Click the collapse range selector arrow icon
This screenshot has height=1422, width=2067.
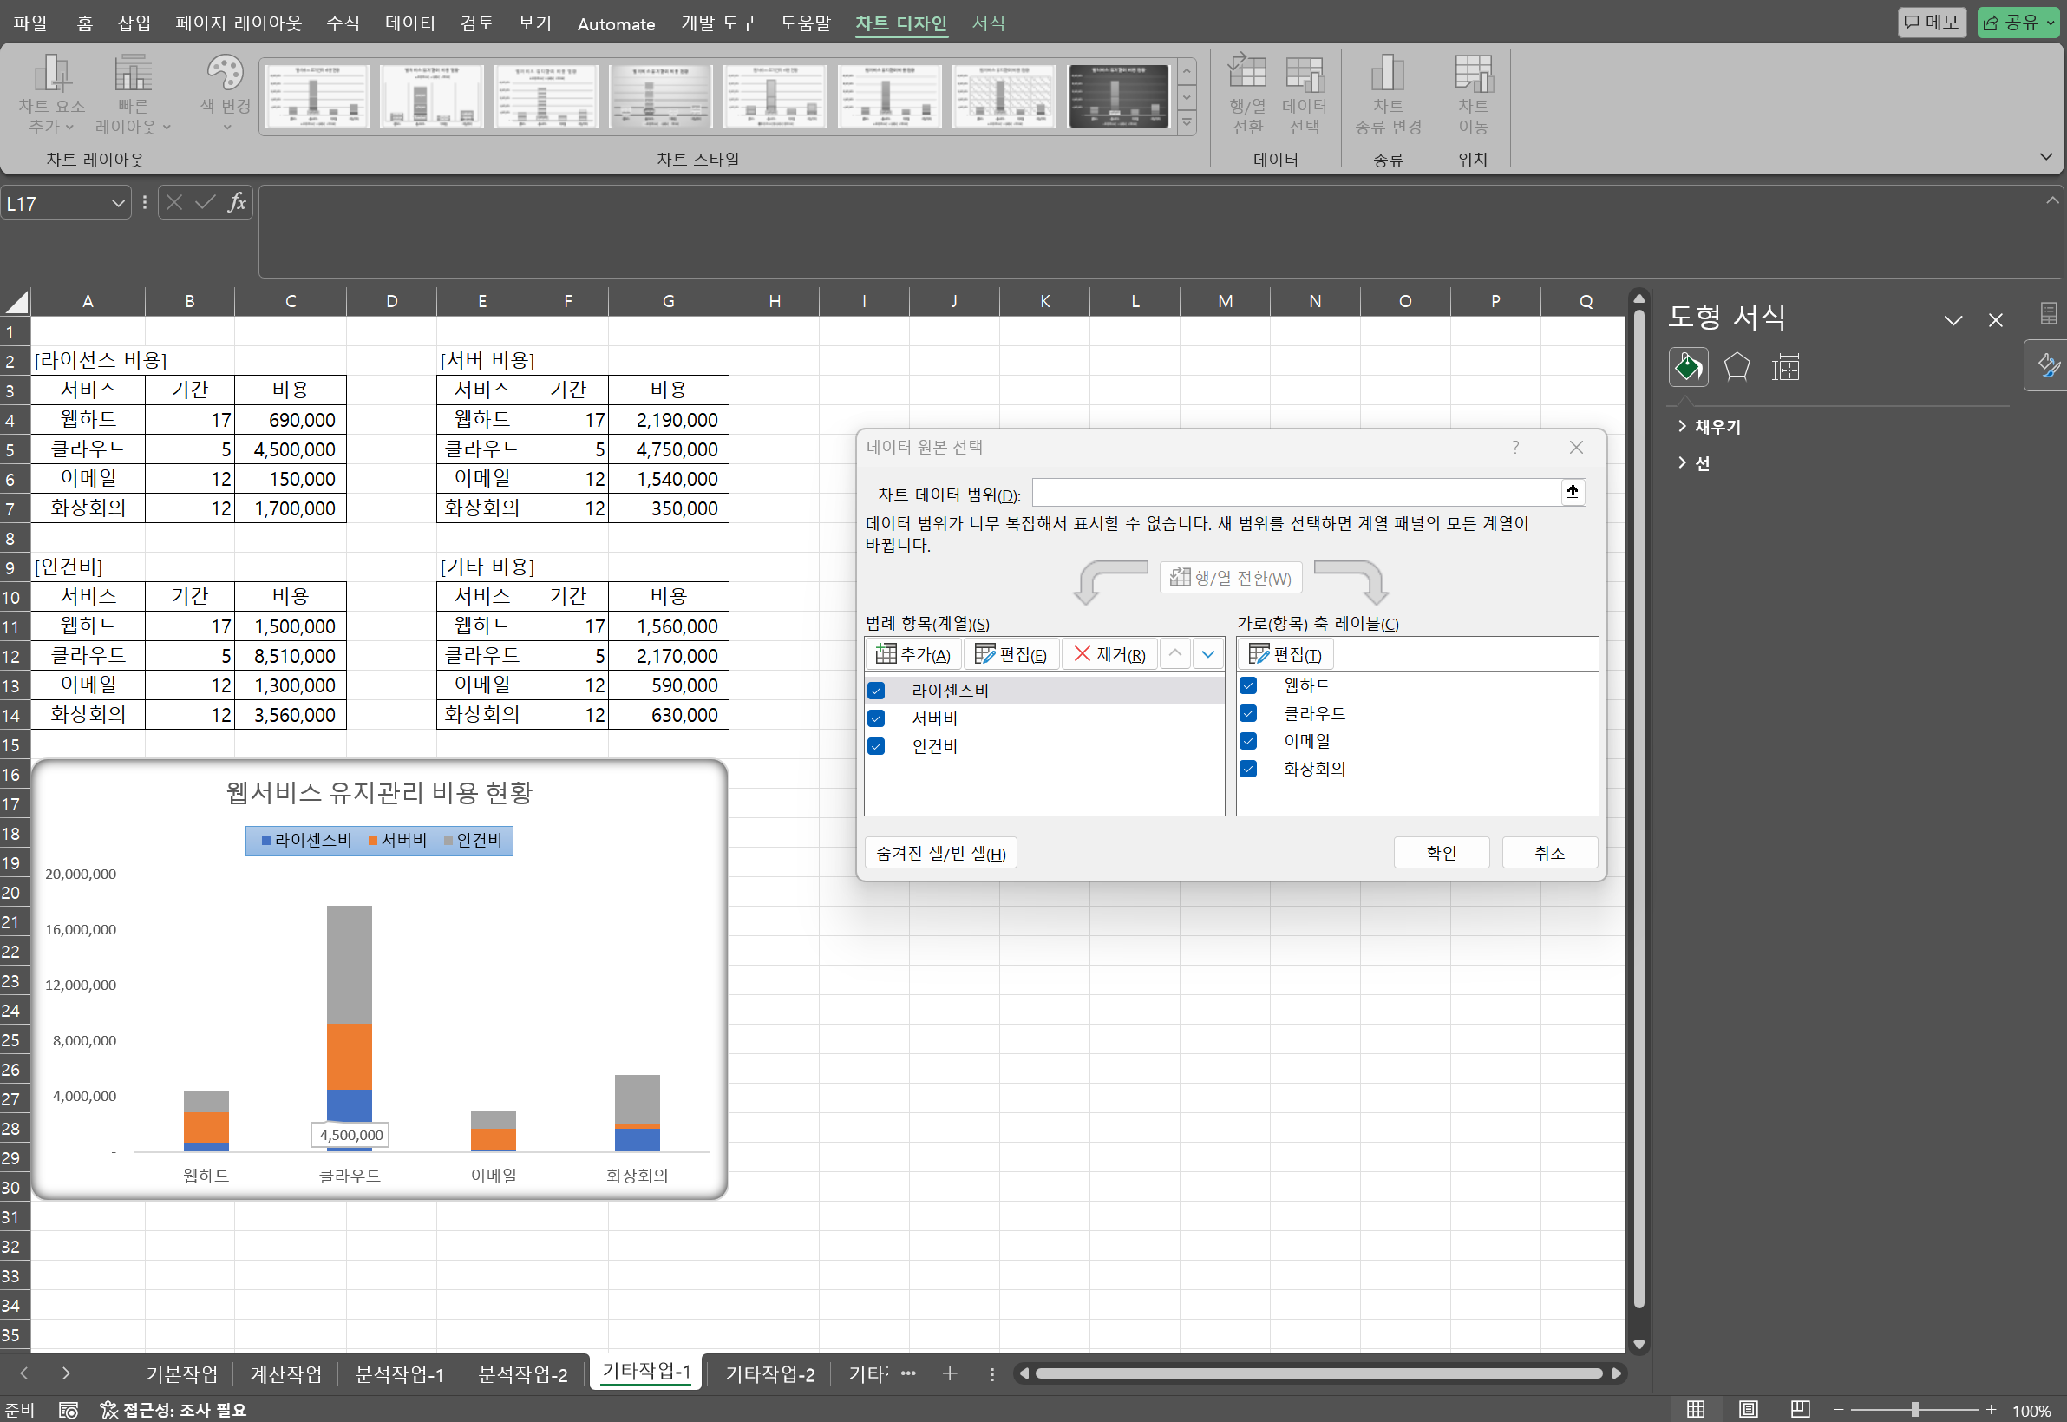click(x=1573, y=492)
